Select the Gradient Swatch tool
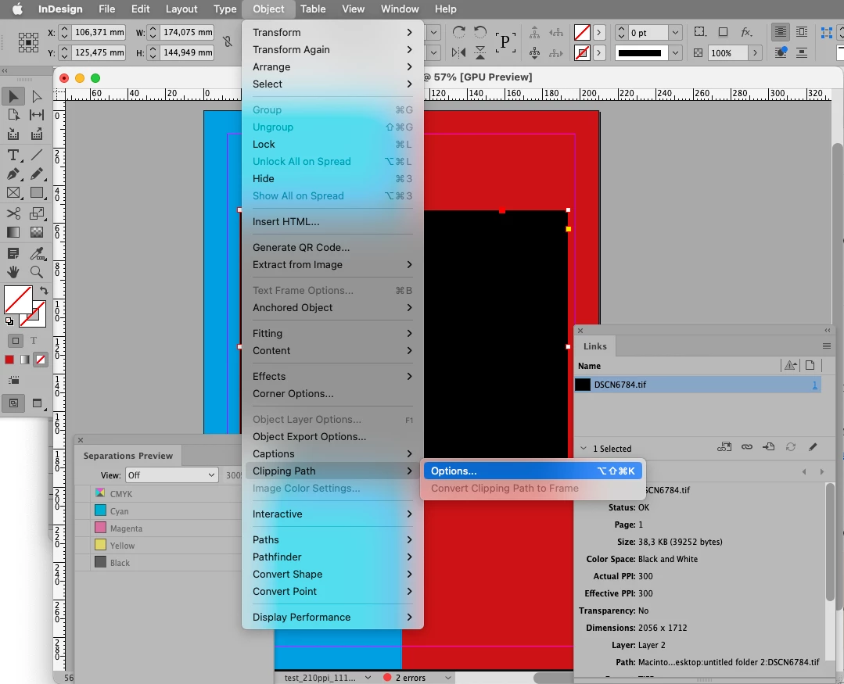The image size is (844, 684). click(x=13, y=232)
